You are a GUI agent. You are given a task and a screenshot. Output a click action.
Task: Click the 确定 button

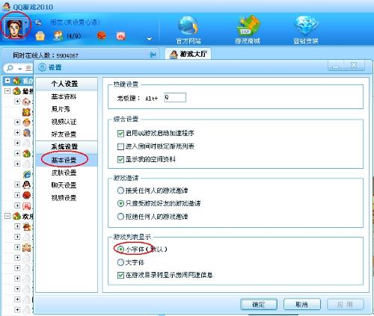pos(259,304)
